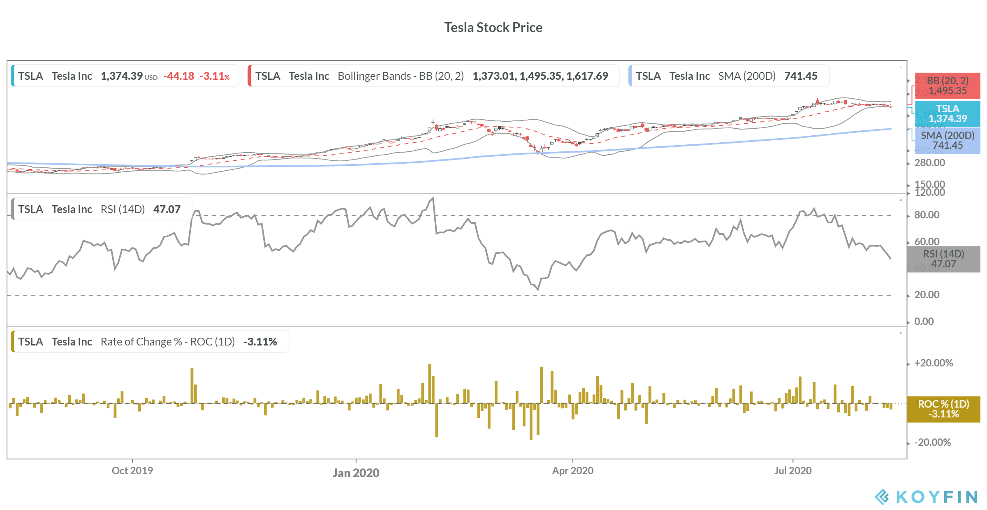987x510 pixels.
Task: Select the TSLA price legend box
Action: coord(125,76)
